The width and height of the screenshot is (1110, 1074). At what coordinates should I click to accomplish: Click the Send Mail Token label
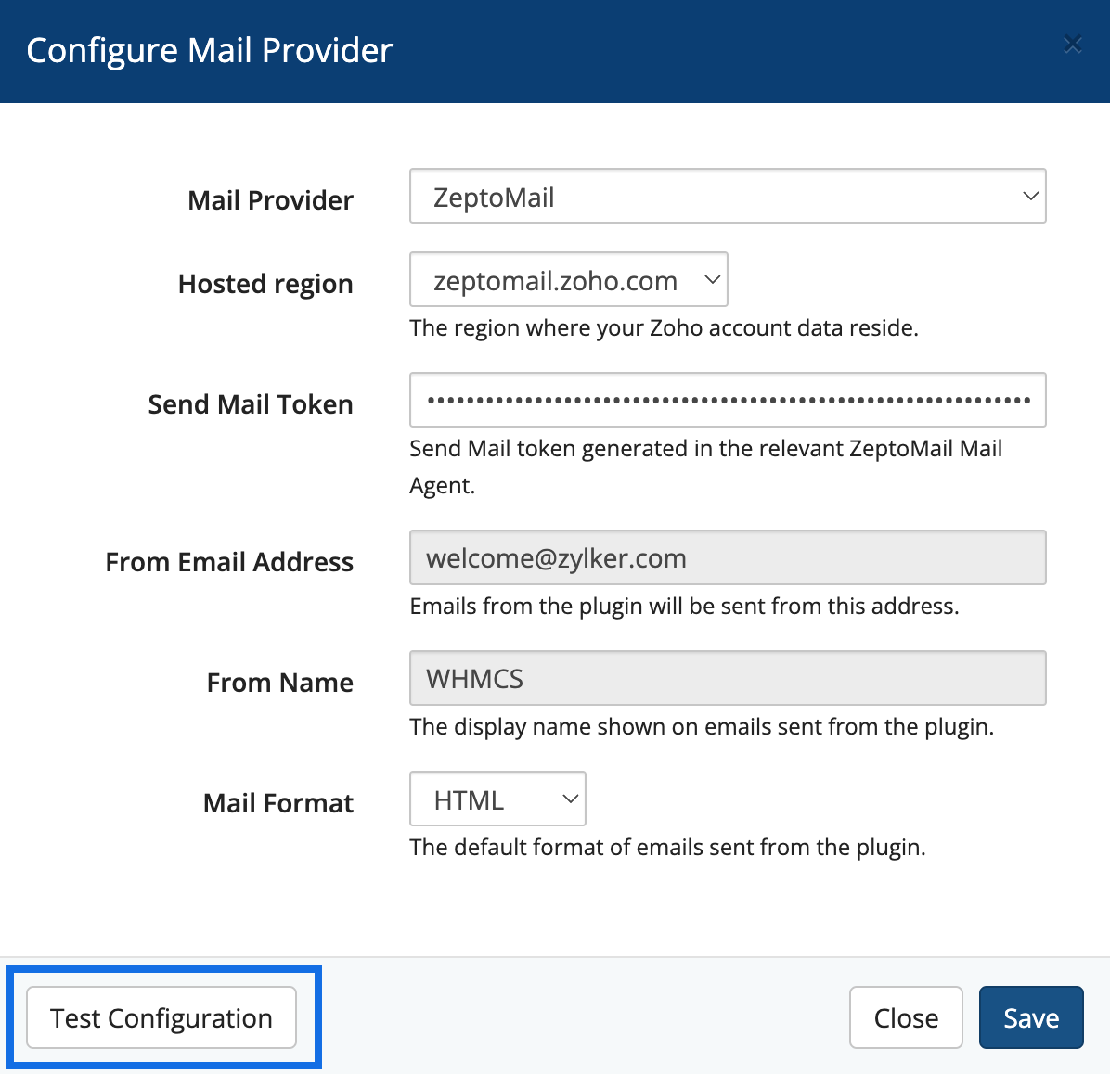(251, 404)
